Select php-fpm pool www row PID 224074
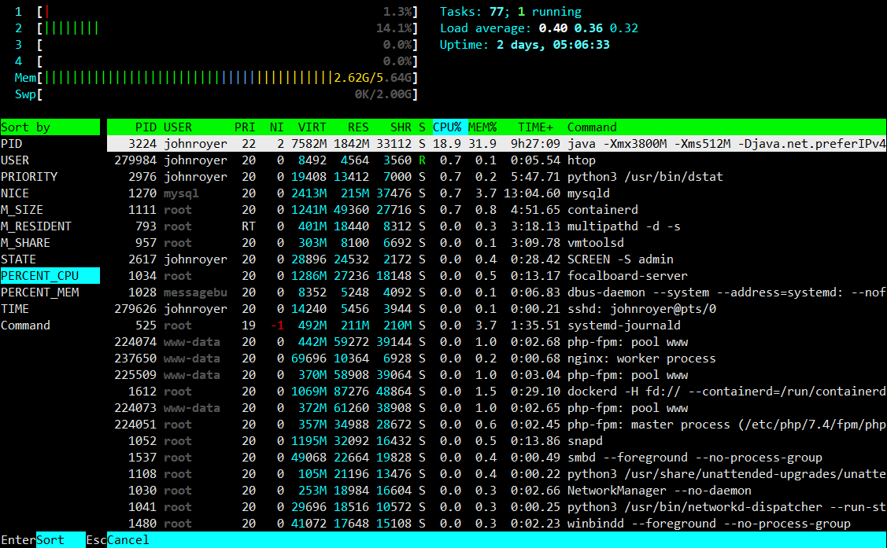The width and height of the screenshot is (887, 548). (497, 342)
